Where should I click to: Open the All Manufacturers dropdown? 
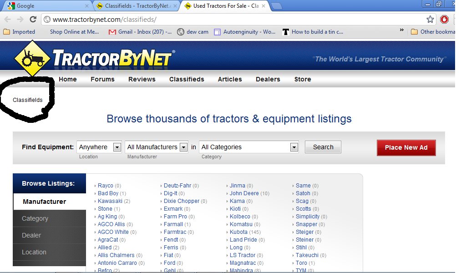[x=157, y=147]
